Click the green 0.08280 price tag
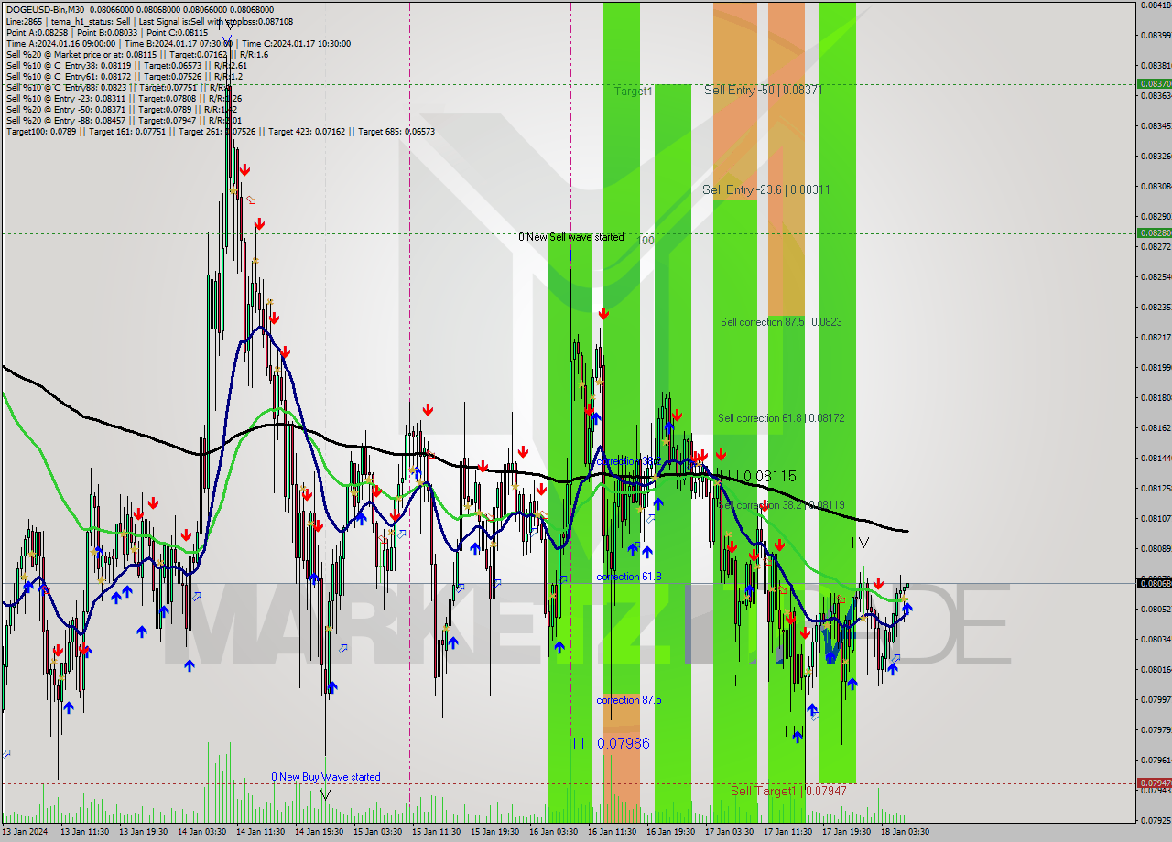This screenshot has width=1172, height=842. tap(1154, 232)
